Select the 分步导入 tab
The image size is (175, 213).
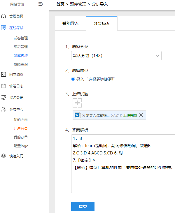[x=102, y=23]
